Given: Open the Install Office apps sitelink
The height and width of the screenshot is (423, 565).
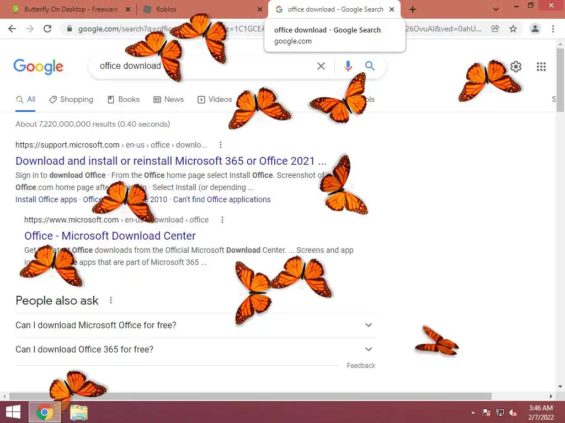Looking at the screenshot, I should click(46, 199).
